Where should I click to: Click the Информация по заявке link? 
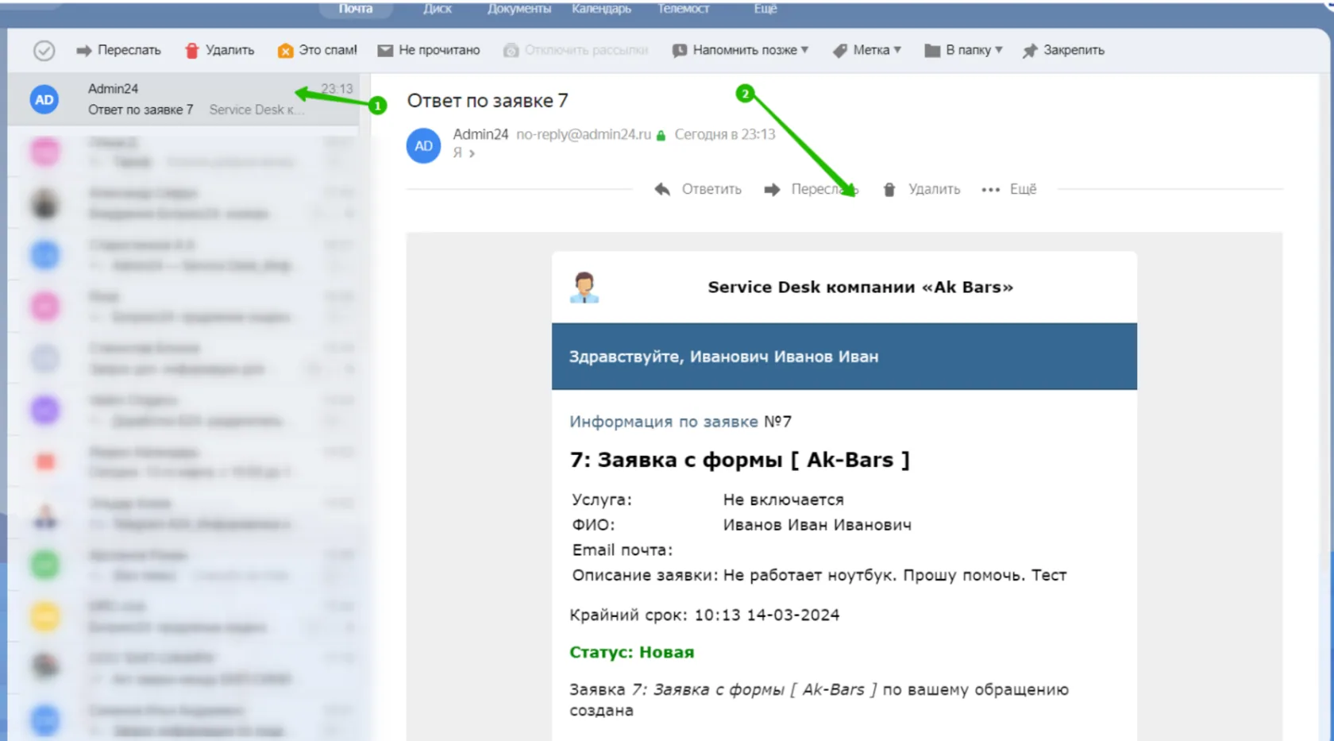pyautogui.click(x=663, y=422)
